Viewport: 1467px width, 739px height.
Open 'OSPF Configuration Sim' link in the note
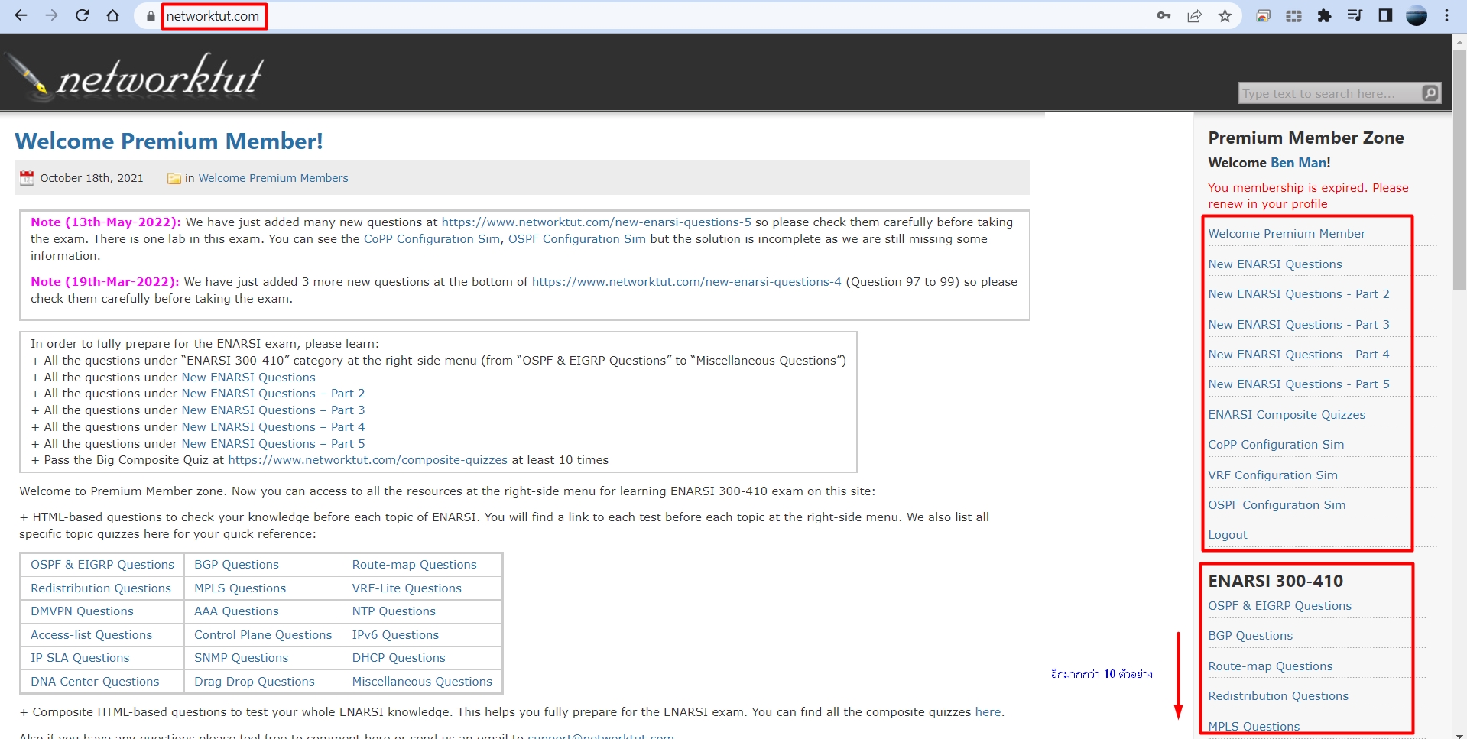tap(577, 239)
